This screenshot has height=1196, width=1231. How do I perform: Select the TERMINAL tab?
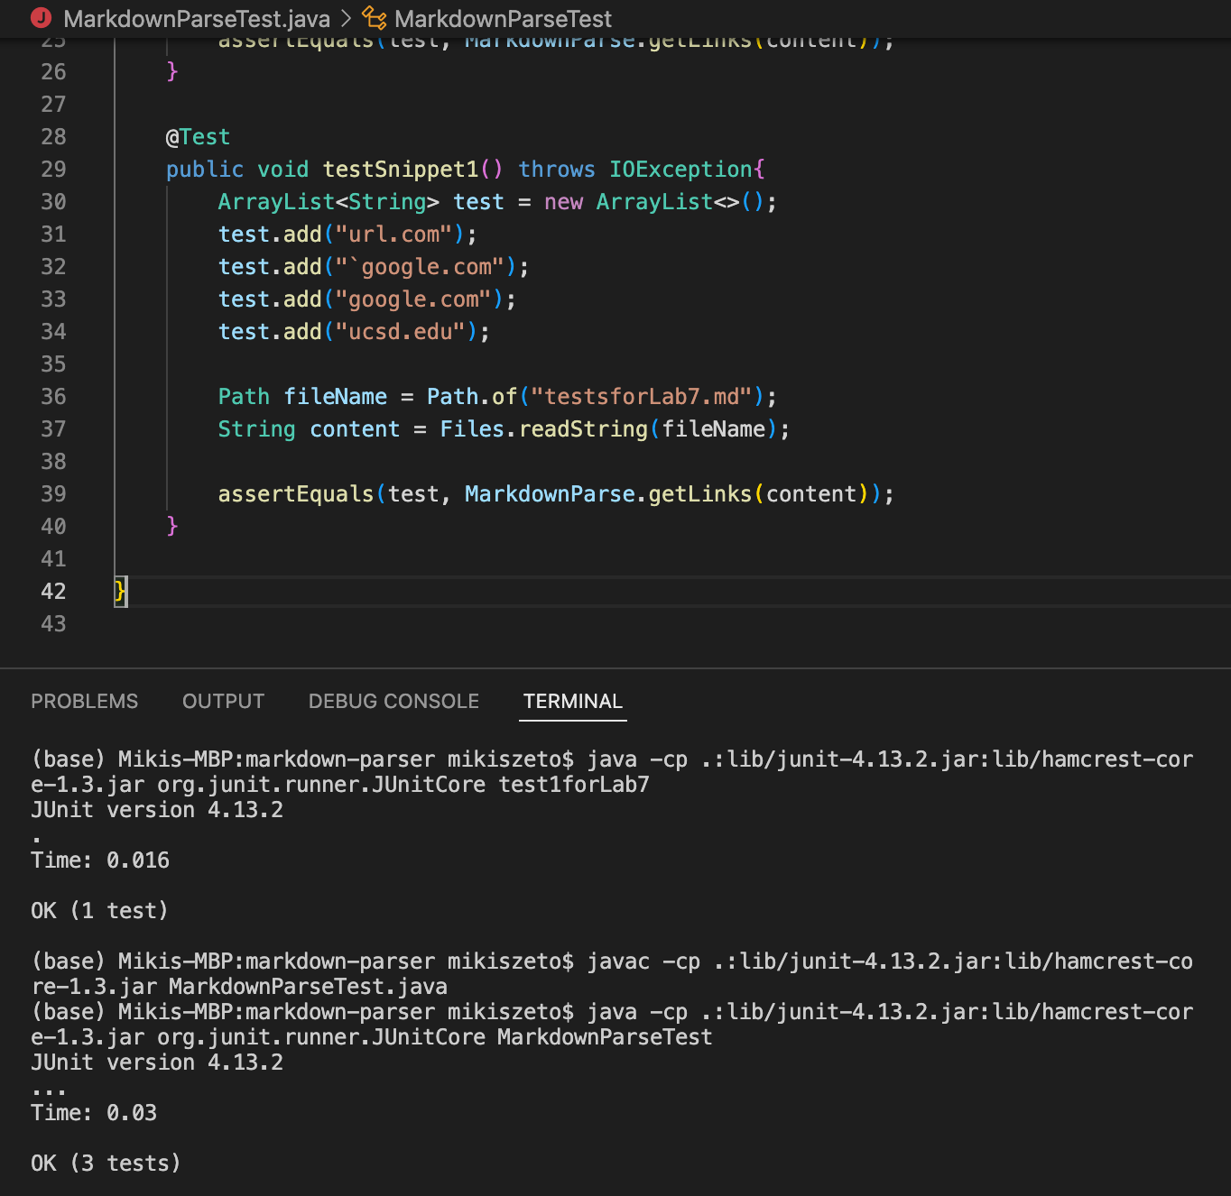click(573, 701)
